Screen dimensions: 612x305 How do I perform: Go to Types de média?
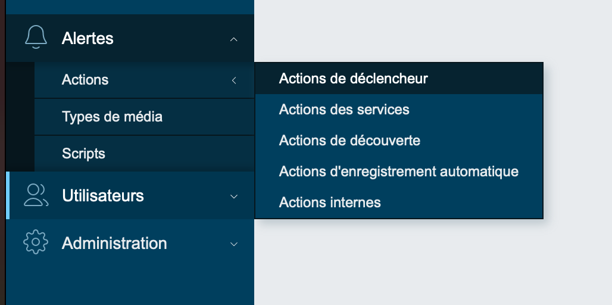[x=112, y=117]
